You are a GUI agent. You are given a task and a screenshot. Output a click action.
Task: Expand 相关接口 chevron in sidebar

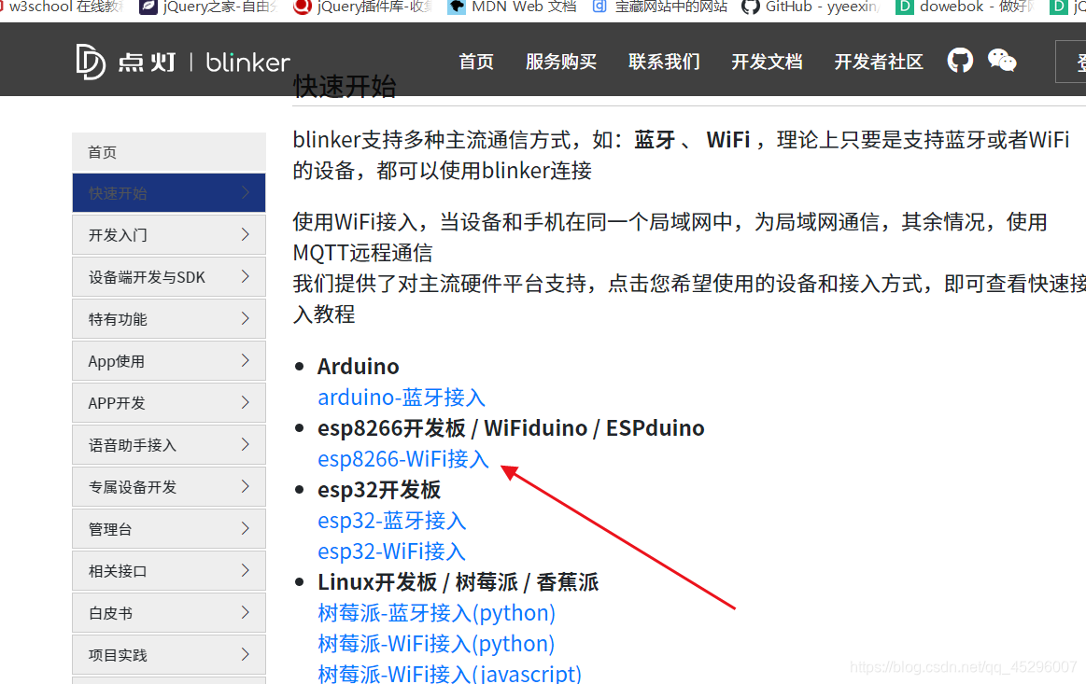pyautogui.click(x=246, y=570)
